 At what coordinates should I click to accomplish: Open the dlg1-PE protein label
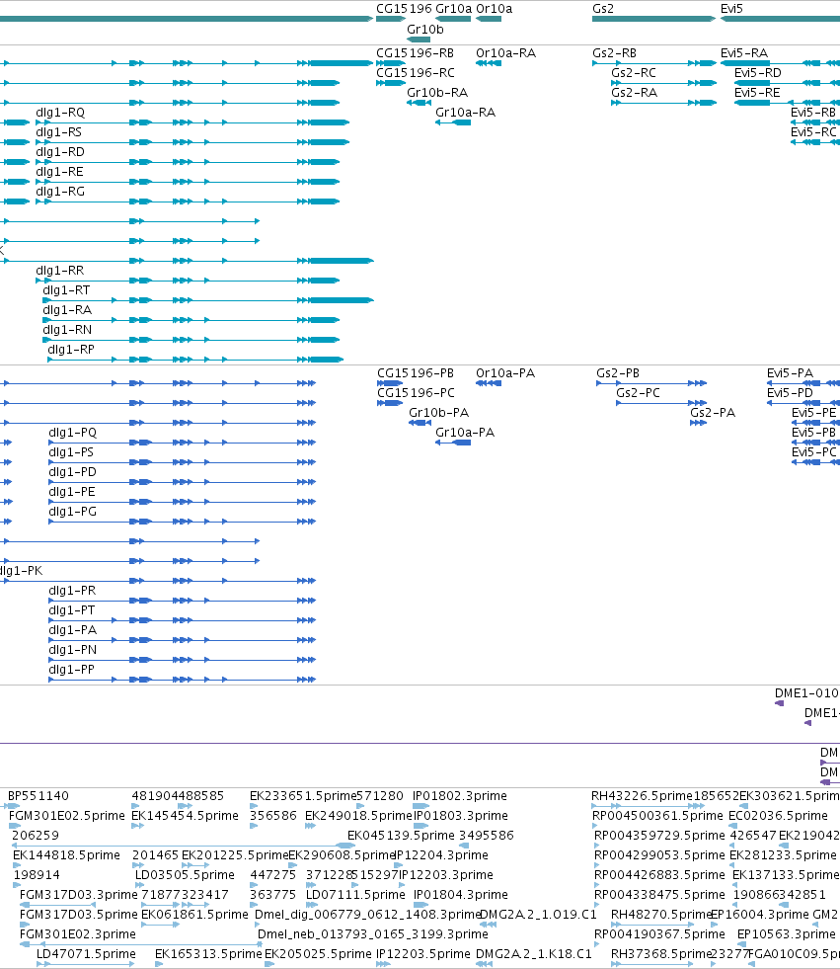(x=72, y=492)
